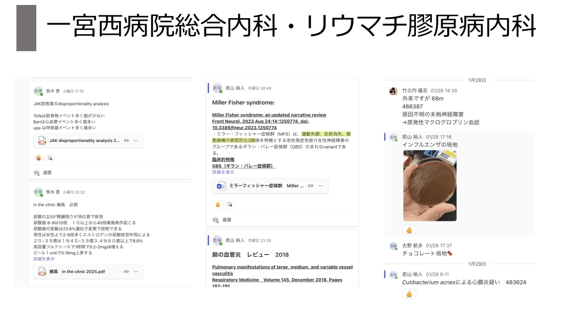Open the JAK disproportionality analysis PDF attachment

(x=83, y=141)
